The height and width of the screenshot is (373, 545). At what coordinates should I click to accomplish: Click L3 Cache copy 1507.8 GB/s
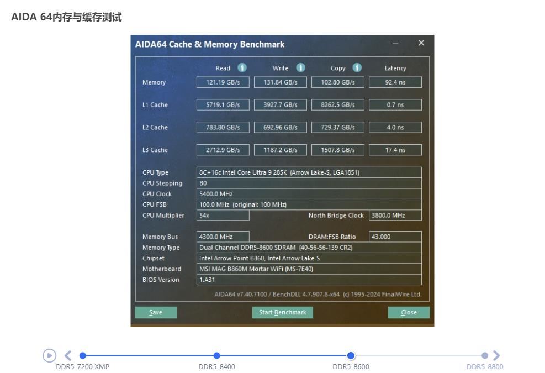pos(338,150)
